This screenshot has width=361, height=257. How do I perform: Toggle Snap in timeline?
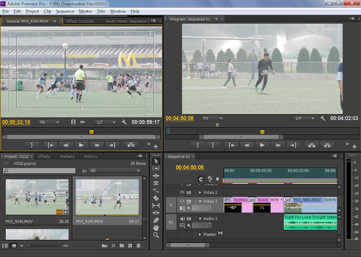coord(201,179)
